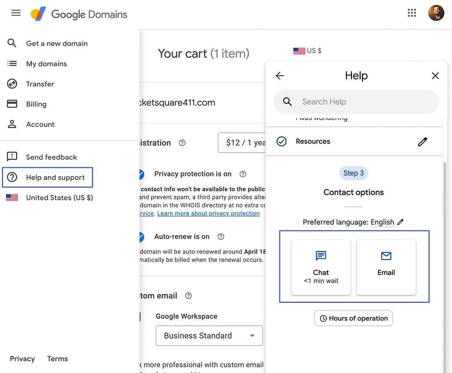This screenshot has height=373, width=452.
Task: Open Learn more about privacy protection link
Action: pos(208,213)
